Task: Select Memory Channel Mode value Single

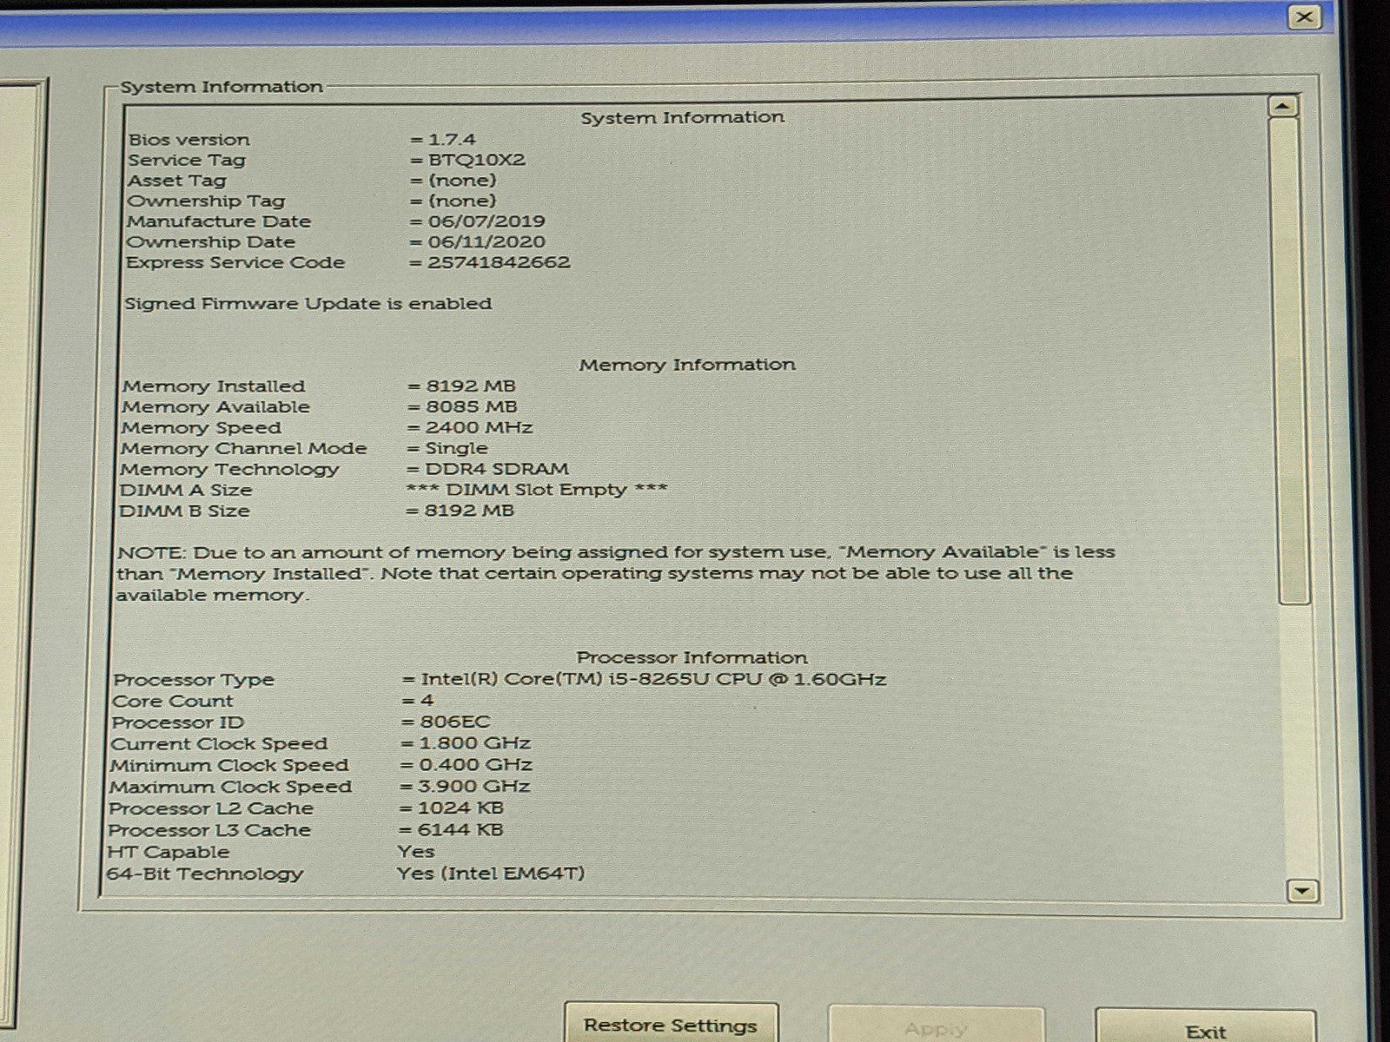Action: 456,448
